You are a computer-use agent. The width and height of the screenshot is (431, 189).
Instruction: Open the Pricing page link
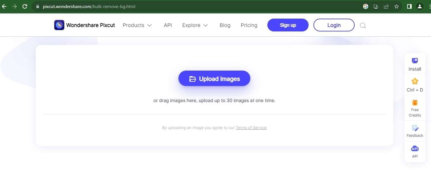tap(249, 25)
